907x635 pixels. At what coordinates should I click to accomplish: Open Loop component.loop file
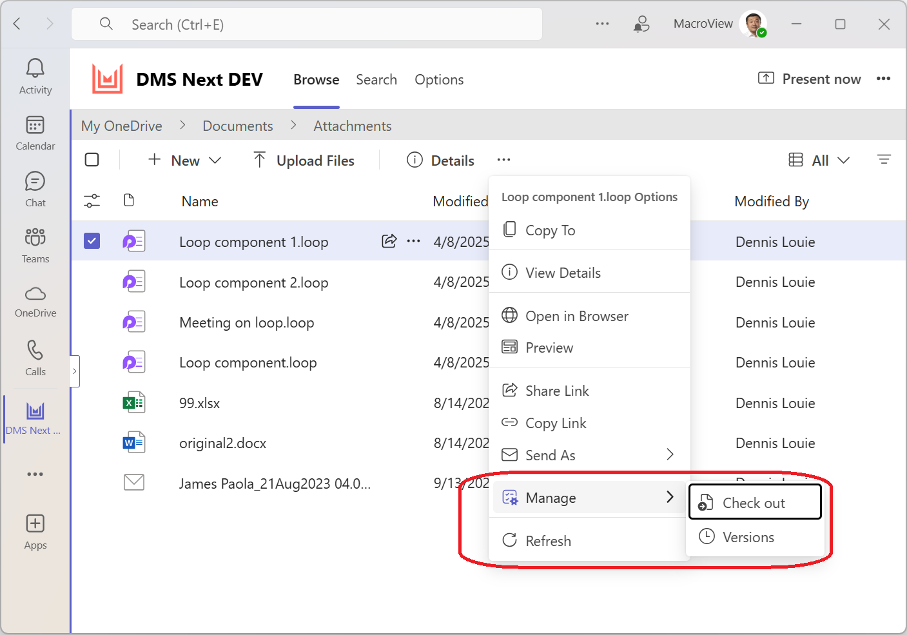[248, 362]
